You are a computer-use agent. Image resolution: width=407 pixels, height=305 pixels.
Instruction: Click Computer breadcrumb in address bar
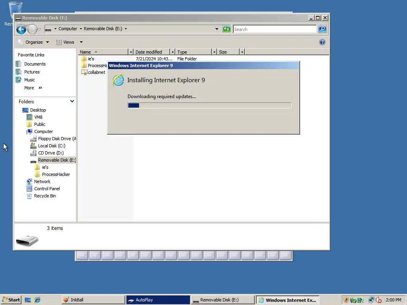pyautogui.click(x=68, y=29)
